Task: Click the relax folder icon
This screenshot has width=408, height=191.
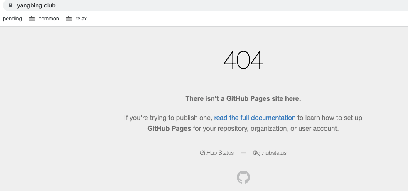Action: coord(69,18)
